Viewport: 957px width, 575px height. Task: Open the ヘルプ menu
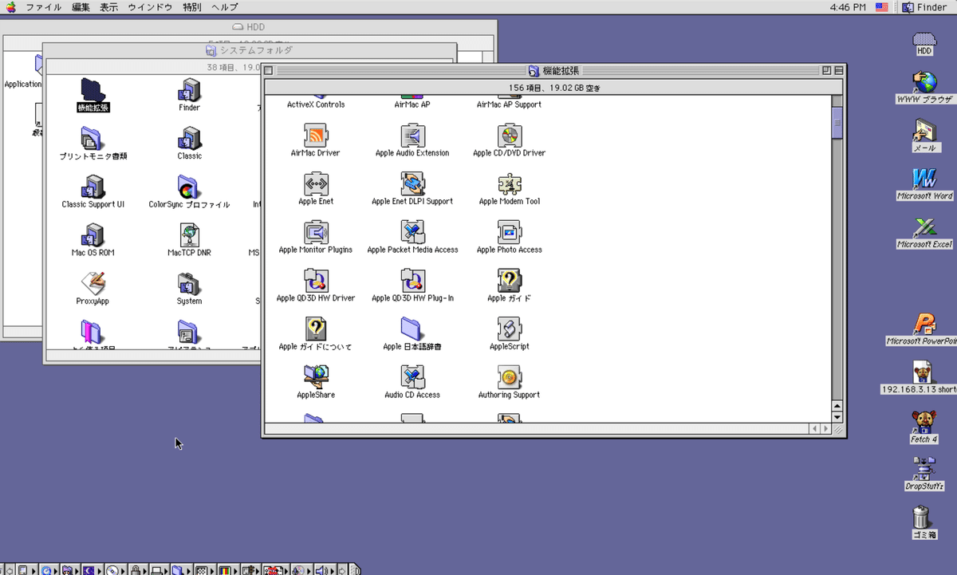click(225, 7)
